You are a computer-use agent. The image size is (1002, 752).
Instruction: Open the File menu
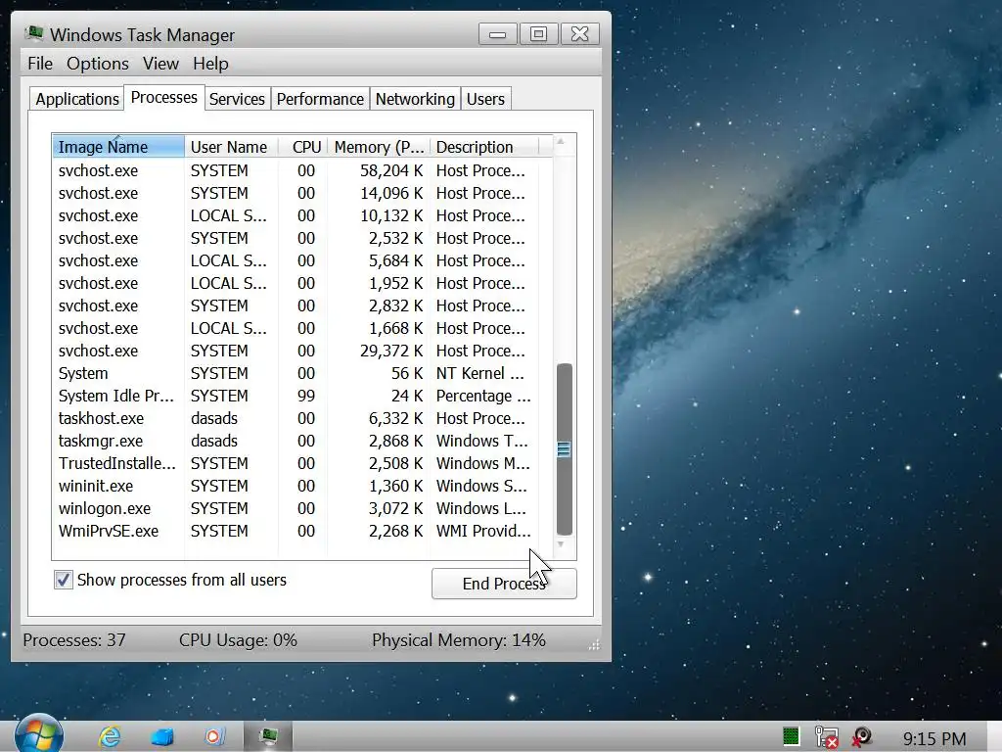39,64
